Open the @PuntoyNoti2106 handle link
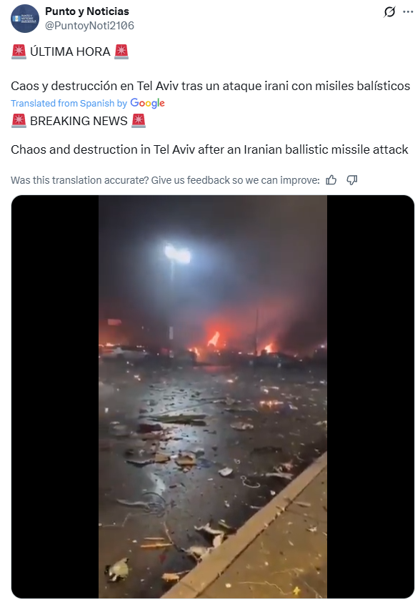Image resolution: width=420 pixels, height=607 pixels. click(x=90, y=26)
